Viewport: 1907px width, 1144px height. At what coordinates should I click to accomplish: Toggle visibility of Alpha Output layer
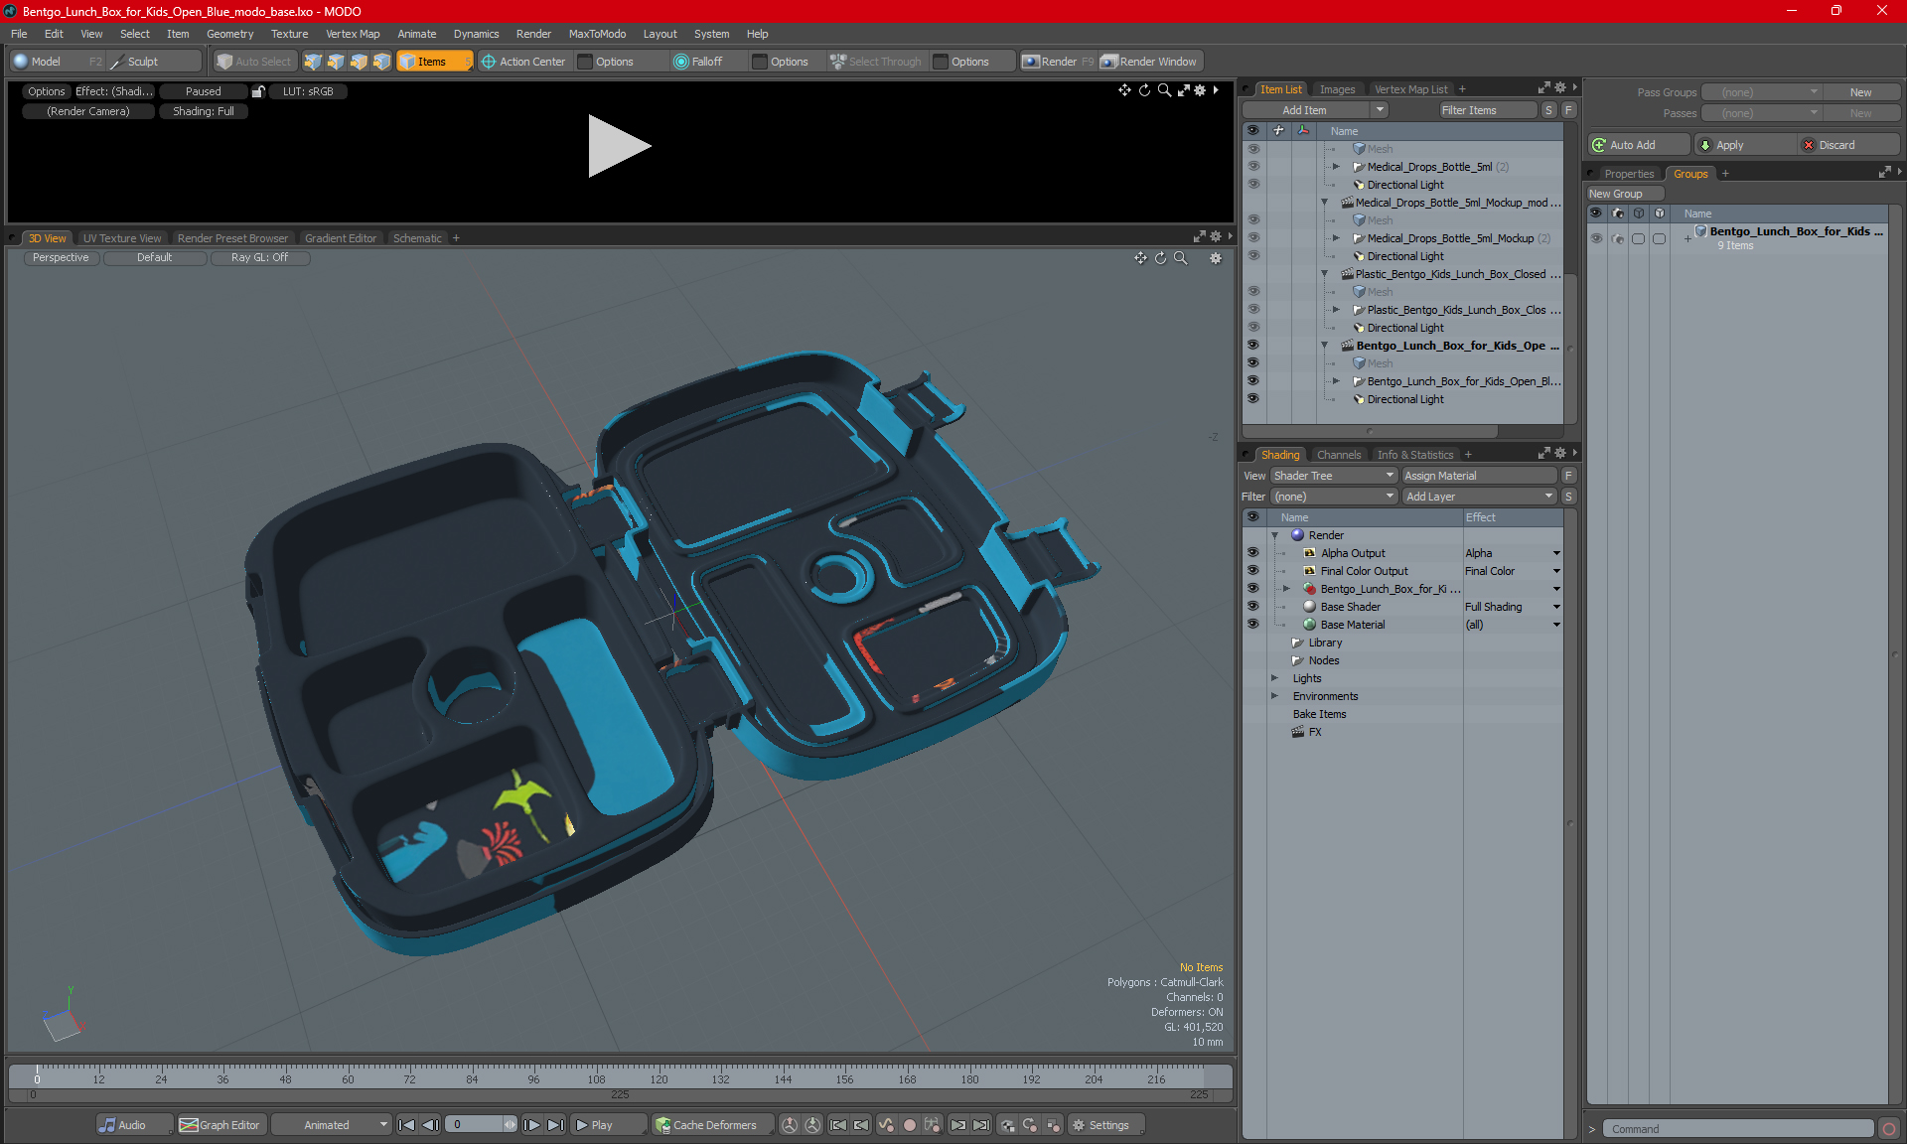(x=1252, y=553)
